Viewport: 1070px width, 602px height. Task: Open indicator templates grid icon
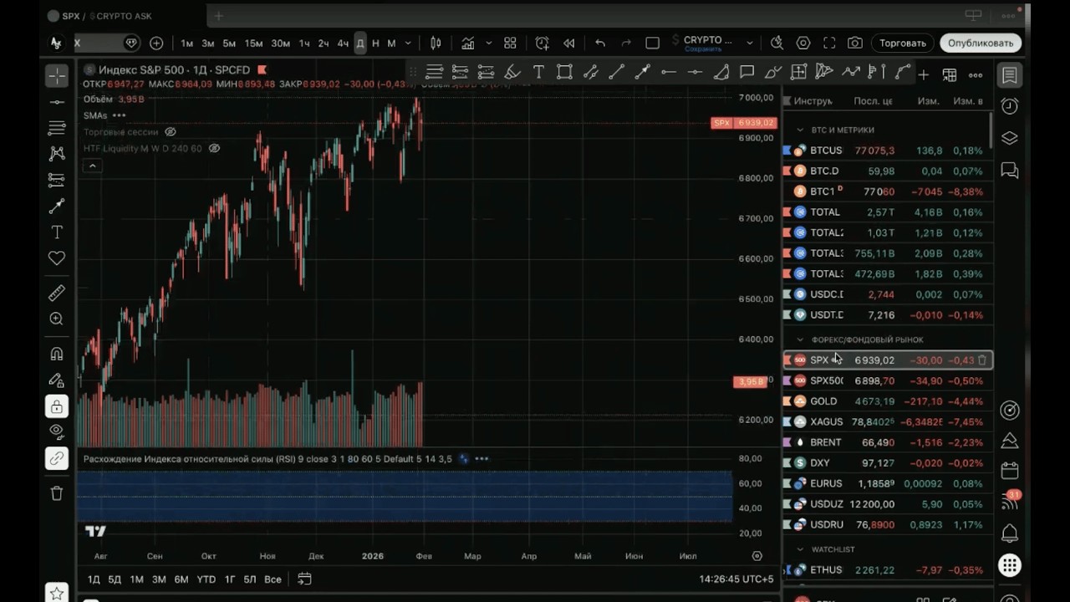510,43
